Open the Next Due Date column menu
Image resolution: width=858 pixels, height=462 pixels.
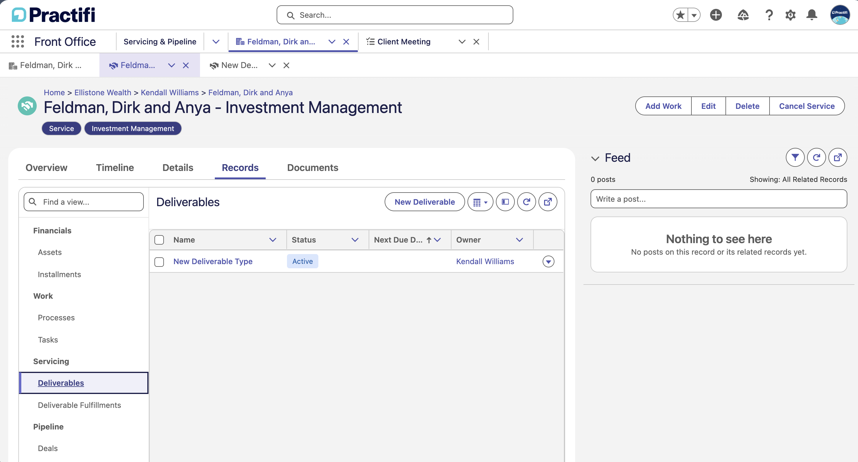[437, 240]
